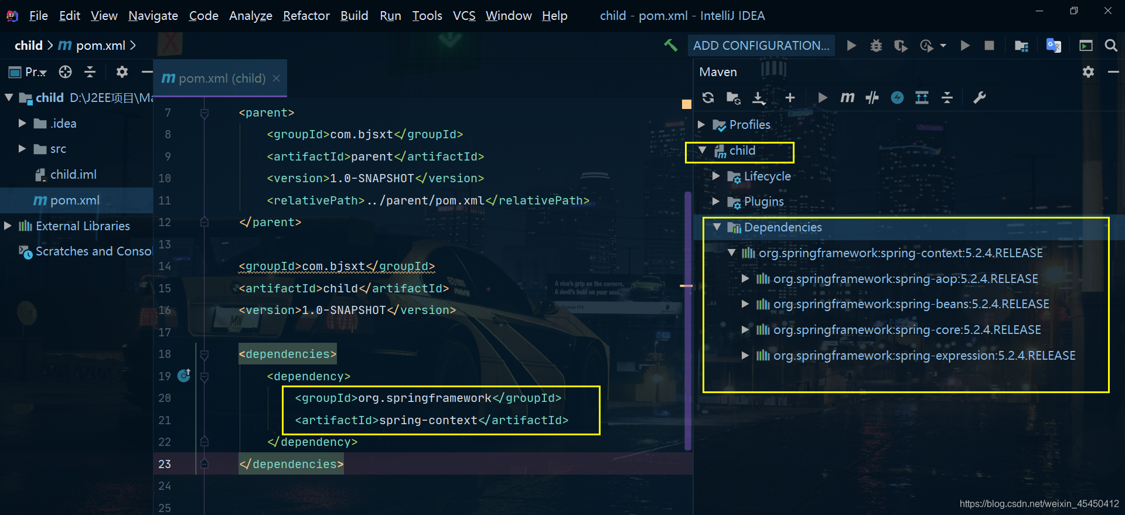Collapse Maven Dependencies node
The height and width of the screenshot is (515, 1125).
click(717, 227)
